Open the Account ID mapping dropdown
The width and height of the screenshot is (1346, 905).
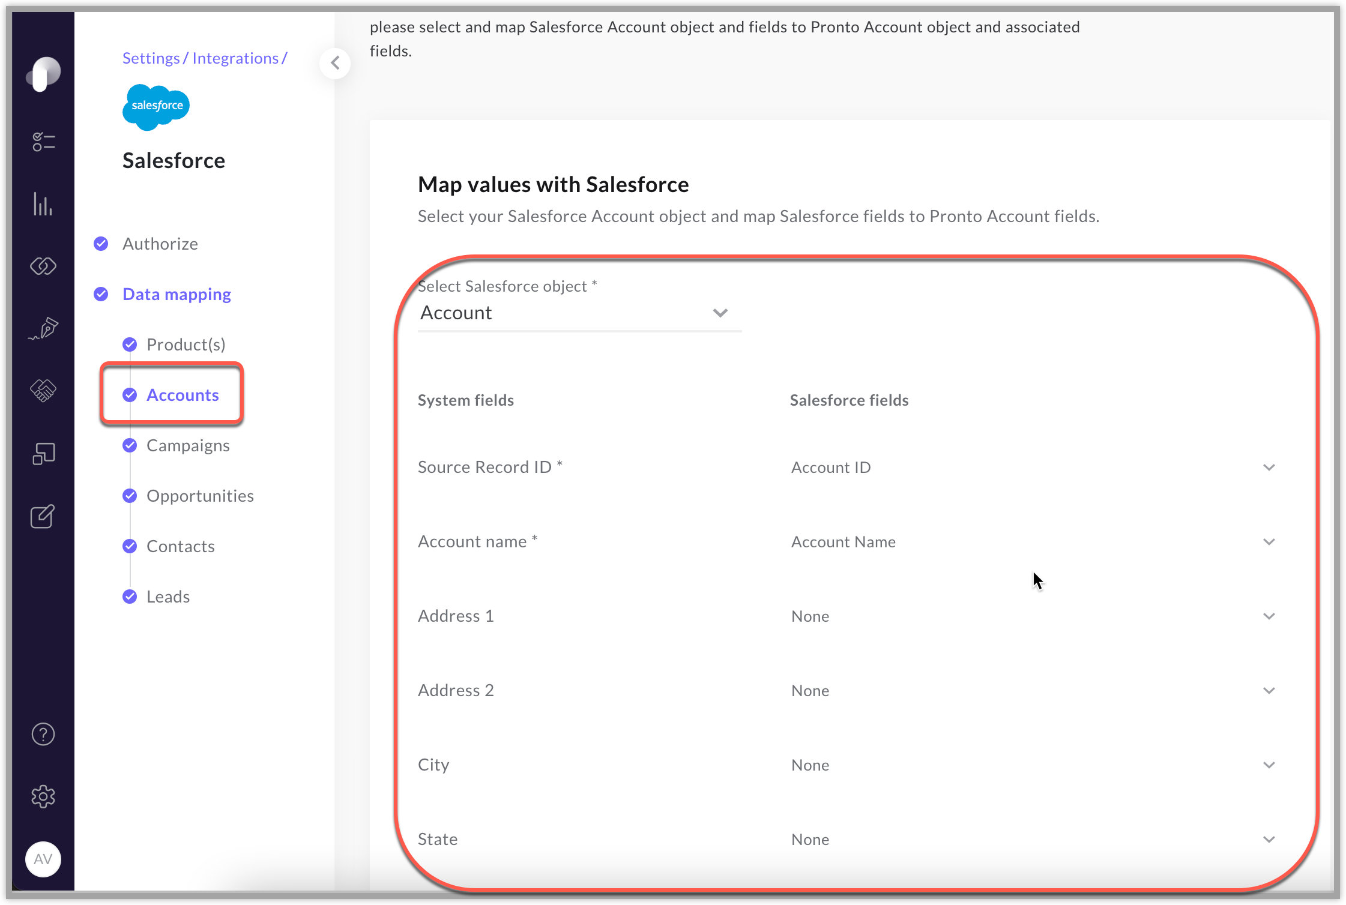click(x=1269, y=467)
